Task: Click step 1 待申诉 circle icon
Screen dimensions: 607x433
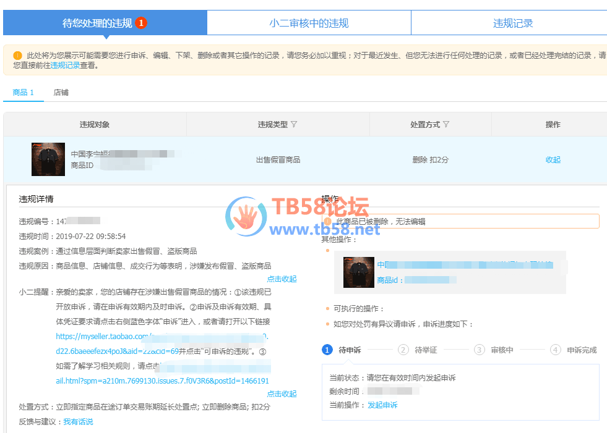Action: (x=327, y=350)
